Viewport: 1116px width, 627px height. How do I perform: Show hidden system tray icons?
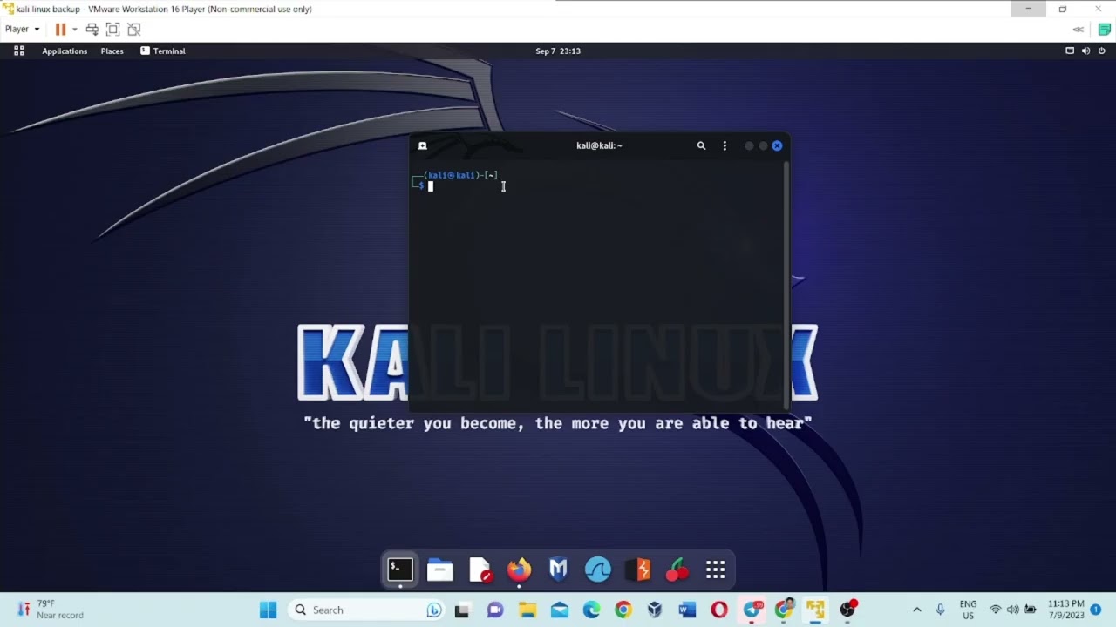[916, 610]
